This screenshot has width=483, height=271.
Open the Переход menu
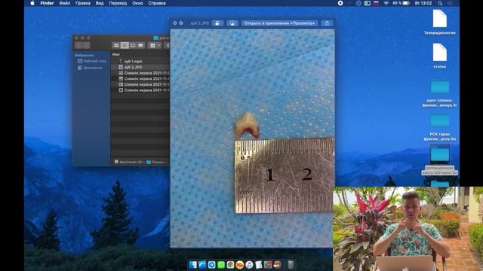click(x=118, y=3)
